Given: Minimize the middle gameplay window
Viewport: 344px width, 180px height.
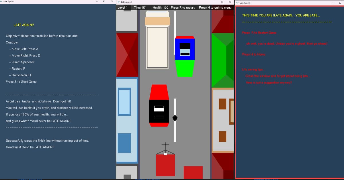Looking at the screenshot, I should click(215, 2).
